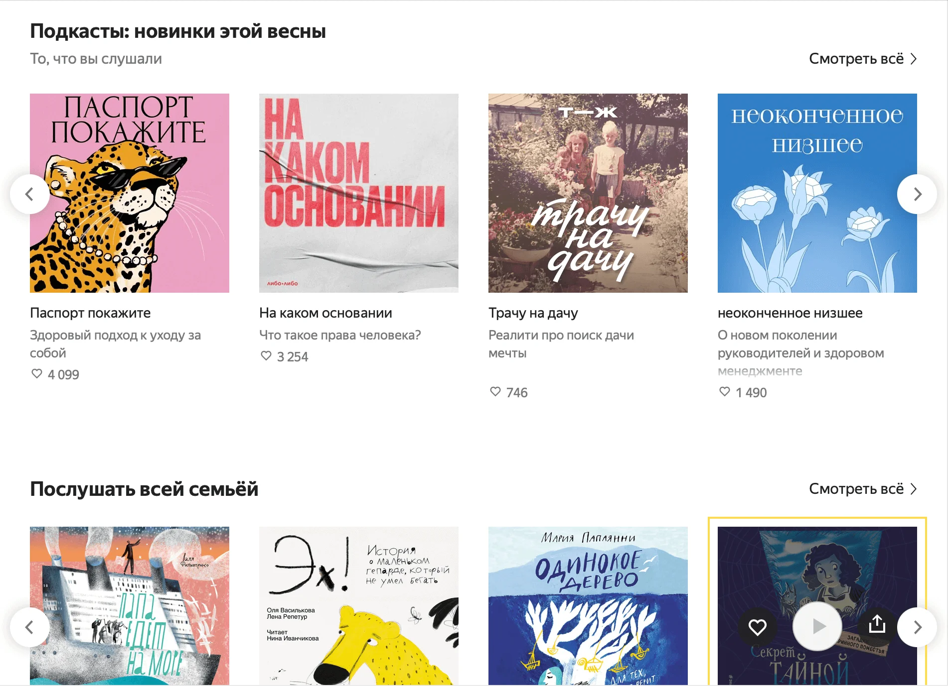This screenshot has width=948, height=686.
Task: Open Папа едем на море cover
Action: point(129,605)
